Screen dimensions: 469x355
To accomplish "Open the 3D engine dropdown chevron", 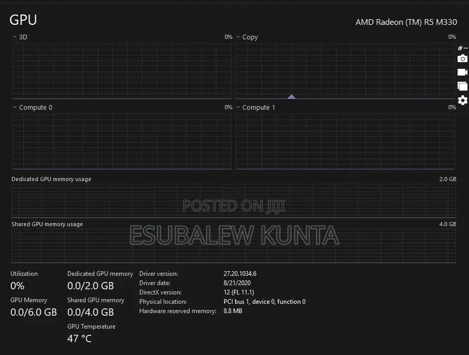I will pyautogui.click(x=14, y=37).
